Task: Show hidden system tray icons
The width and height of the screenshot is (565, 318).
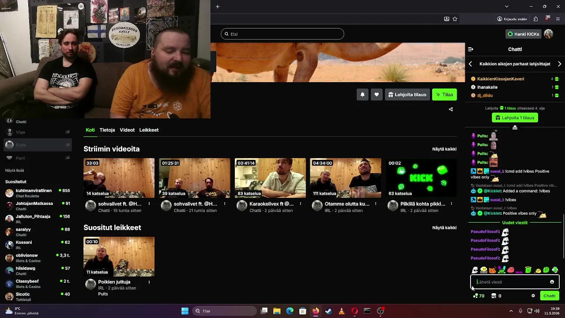Action: pos(511,311)
